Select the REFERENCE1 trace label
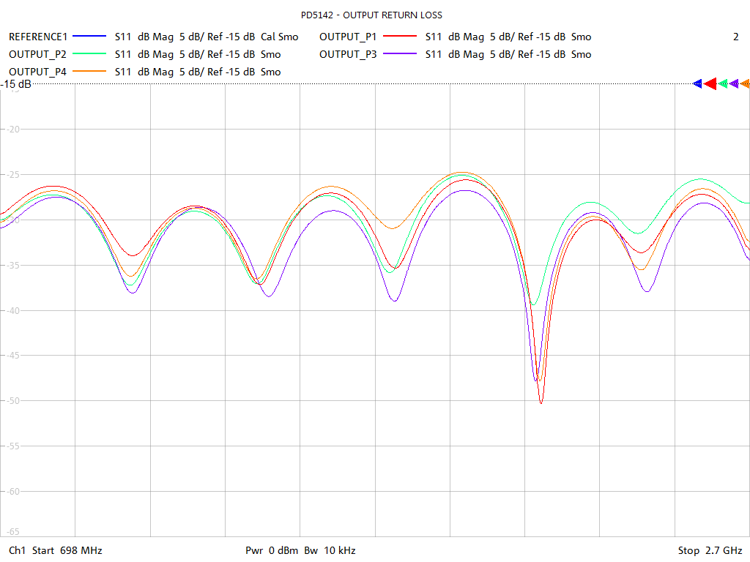The height and width of the screenshot is (562, 750). coord(38,37)
